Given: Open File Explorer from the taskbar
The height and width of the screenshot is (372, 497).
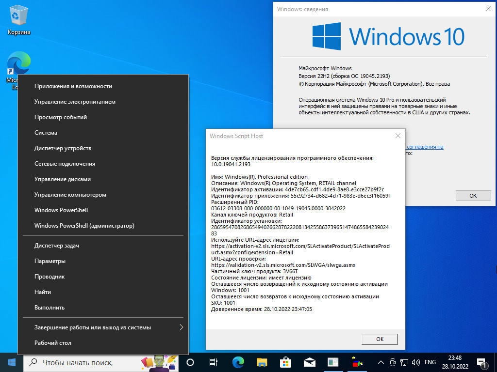Looking at the screenshot, I should (x=262, y=362).
